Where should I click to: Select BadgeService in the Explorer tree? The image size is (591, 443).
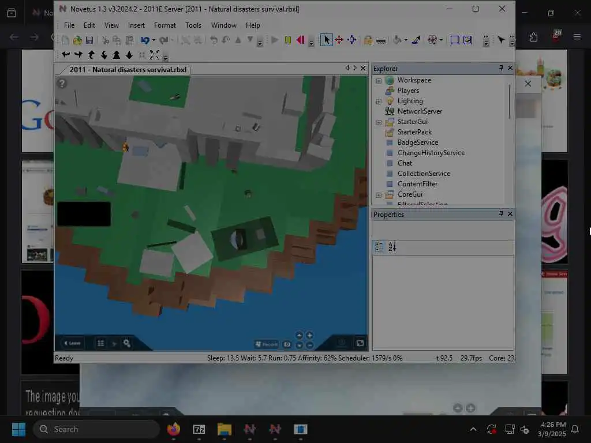(418, 142)
